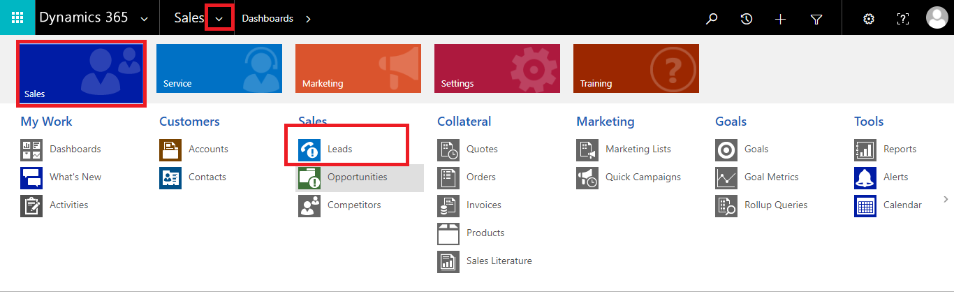Open the user profile avatar

tap(937, 17)
